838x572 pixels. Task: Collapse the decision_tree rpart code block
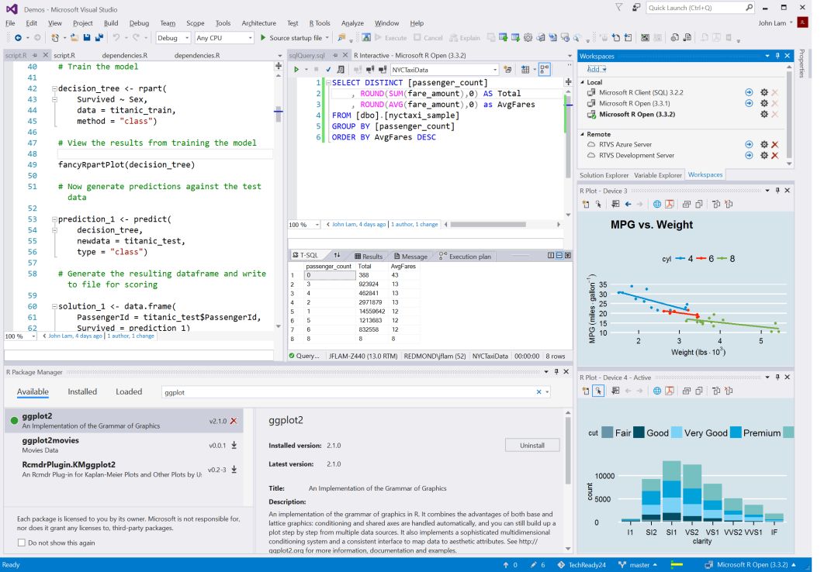pyautogui.click(x=54, y=89)
